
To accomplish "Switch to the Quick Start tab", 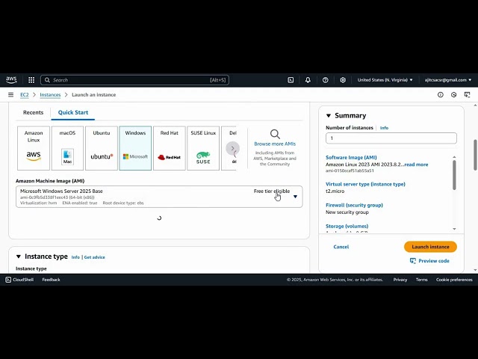I will point(73,112).
